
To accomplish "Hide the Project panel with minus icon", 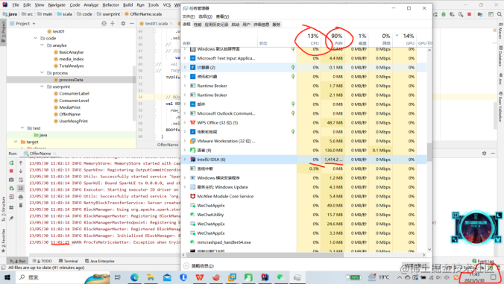I will [132, 23].
